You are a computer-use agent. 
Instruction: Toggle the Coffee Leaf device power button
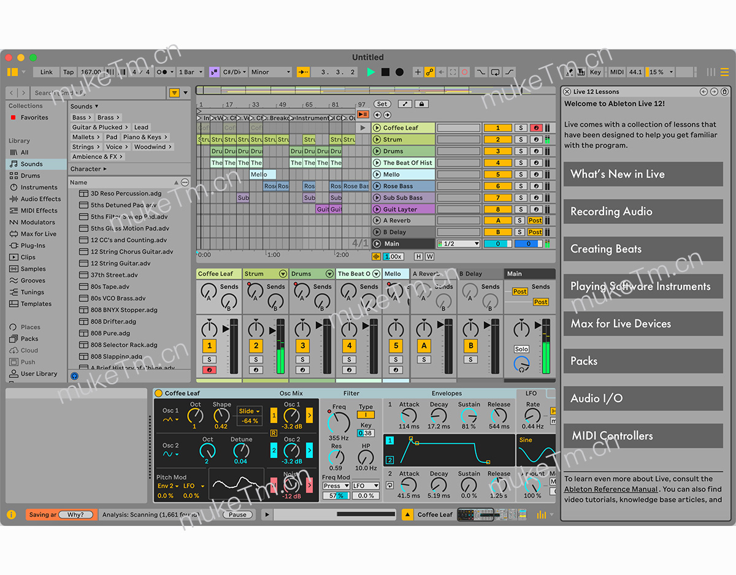tap(158, 394)
